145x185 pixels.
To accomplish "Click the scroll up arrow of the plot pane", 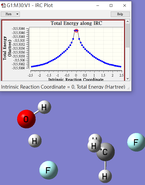I will 127,21.
